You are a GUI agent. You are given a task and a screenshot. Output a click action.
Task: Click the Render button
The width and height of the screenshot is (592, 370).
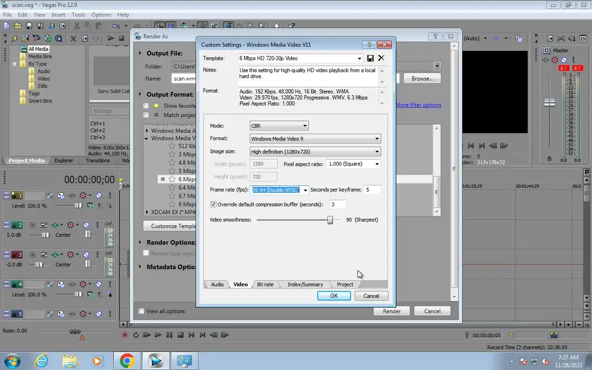pyautogui.click(x=392, y=311)
